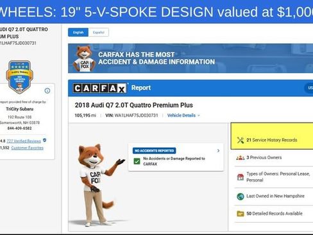Click the 105,195 mi mileage text
The width and height of the screenshot is (313, 235).
[85, 116]
